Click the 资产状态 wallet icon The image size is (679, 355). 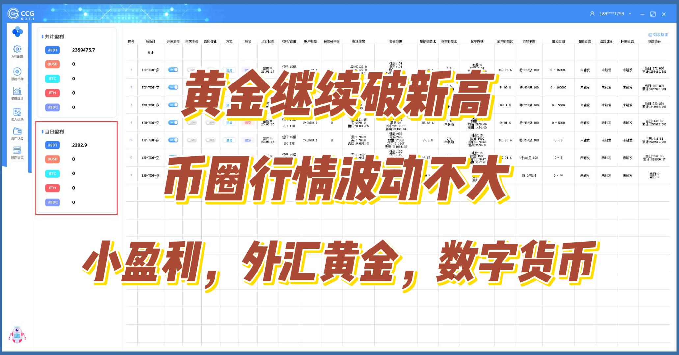pos(17,131)
